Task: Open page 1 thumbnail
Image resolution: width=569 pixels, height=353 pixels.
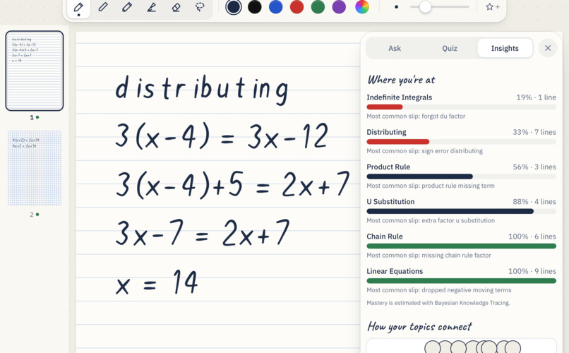Action: coord(35,71)
